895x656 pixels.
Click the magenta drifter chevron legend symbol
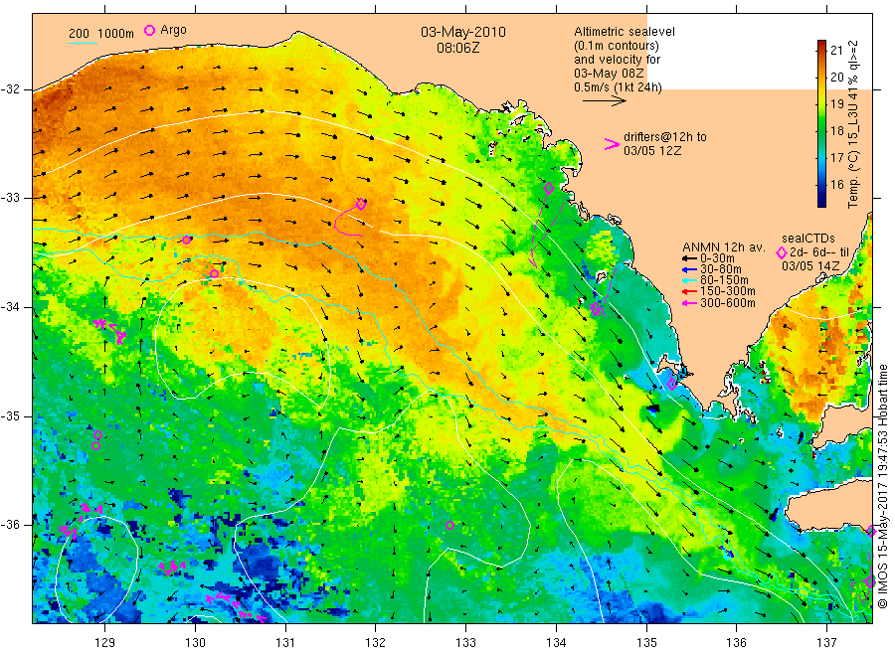612,144
